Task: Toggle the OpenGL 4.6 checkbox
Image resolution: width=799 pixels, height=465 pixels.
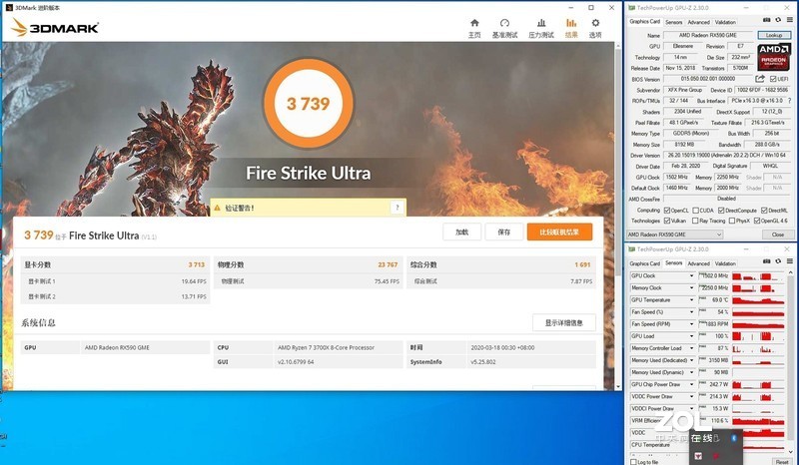Action: [757, 222]
